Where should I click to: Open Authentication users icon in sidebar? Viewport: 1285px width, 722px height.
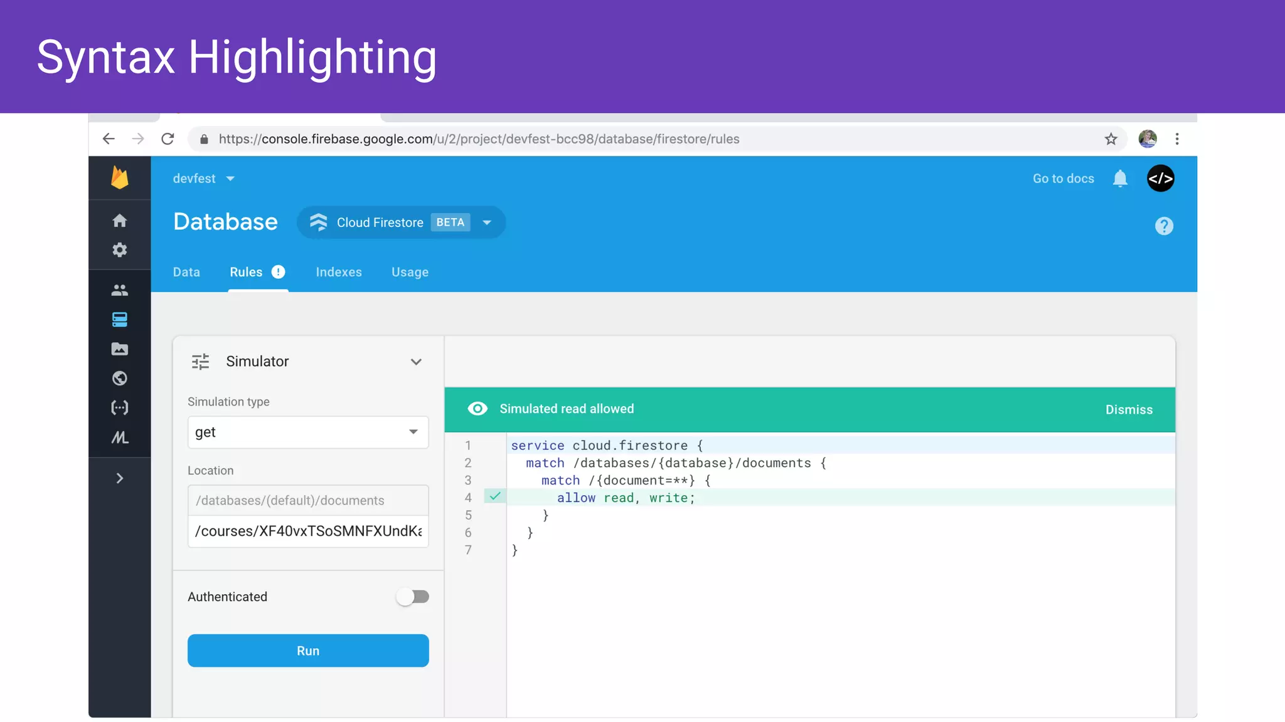pyautogui.click(x=119, y=290)
